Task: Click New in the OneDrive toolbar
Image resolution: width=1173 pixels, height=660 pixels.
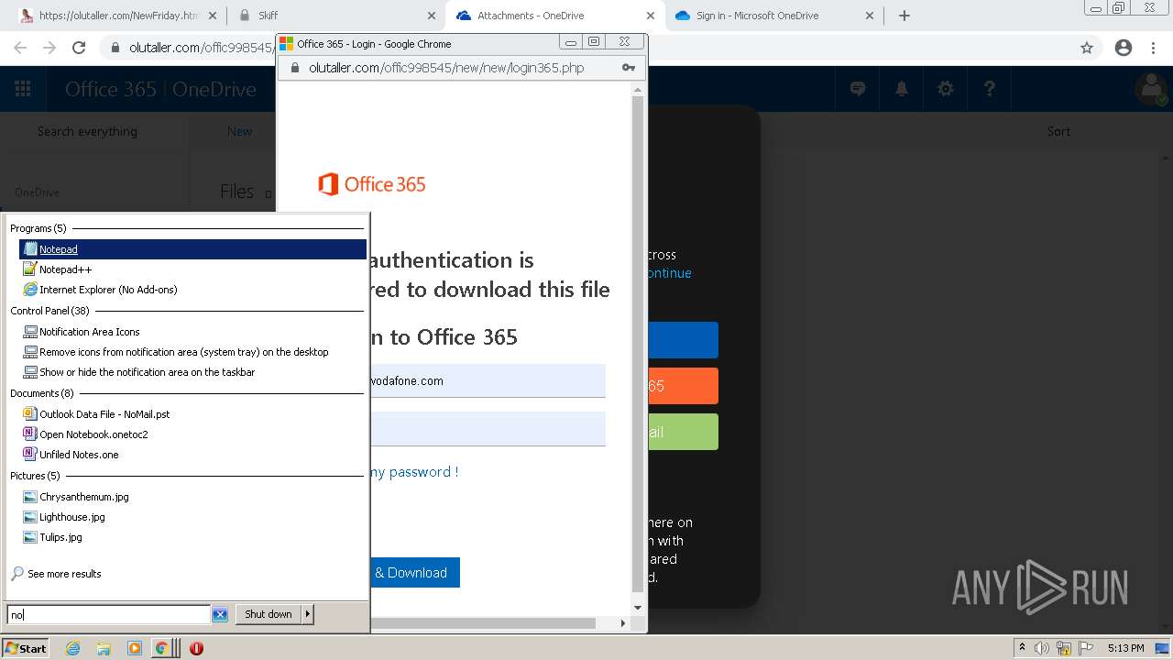Action: coord(239,131)
